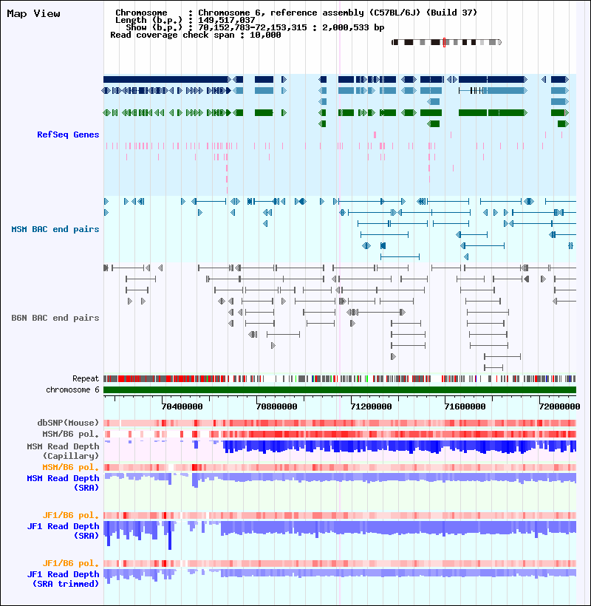This screenshot has width=591, height=606.
Task: Click the B6N BAC end pairs label
Action: point(55,318)
